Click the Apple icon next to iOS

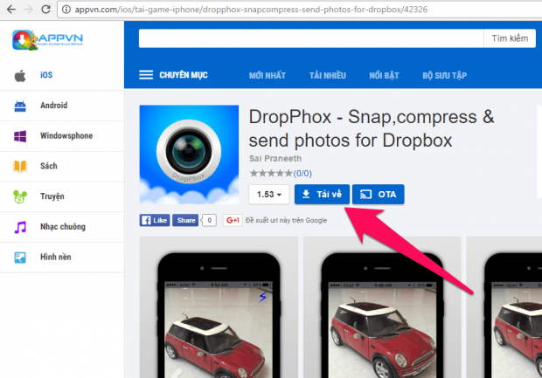tap(20, 76)
